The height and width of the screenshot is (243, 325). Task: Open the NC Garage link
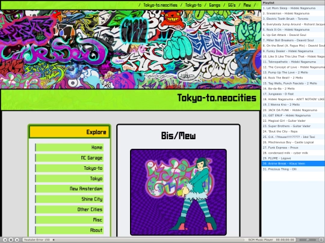pos(69,158)
